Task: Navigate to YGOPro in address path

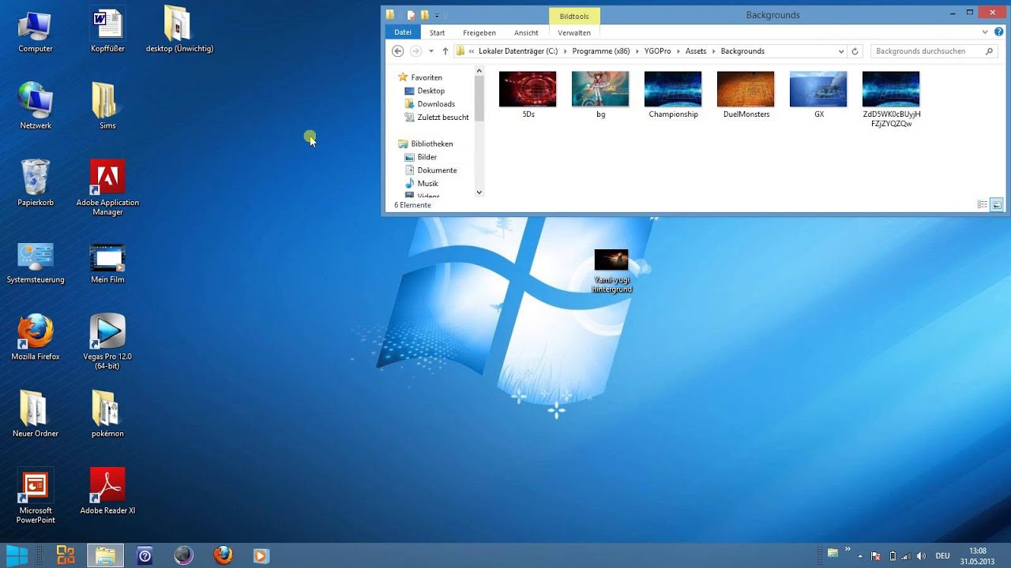Action: 657,51
